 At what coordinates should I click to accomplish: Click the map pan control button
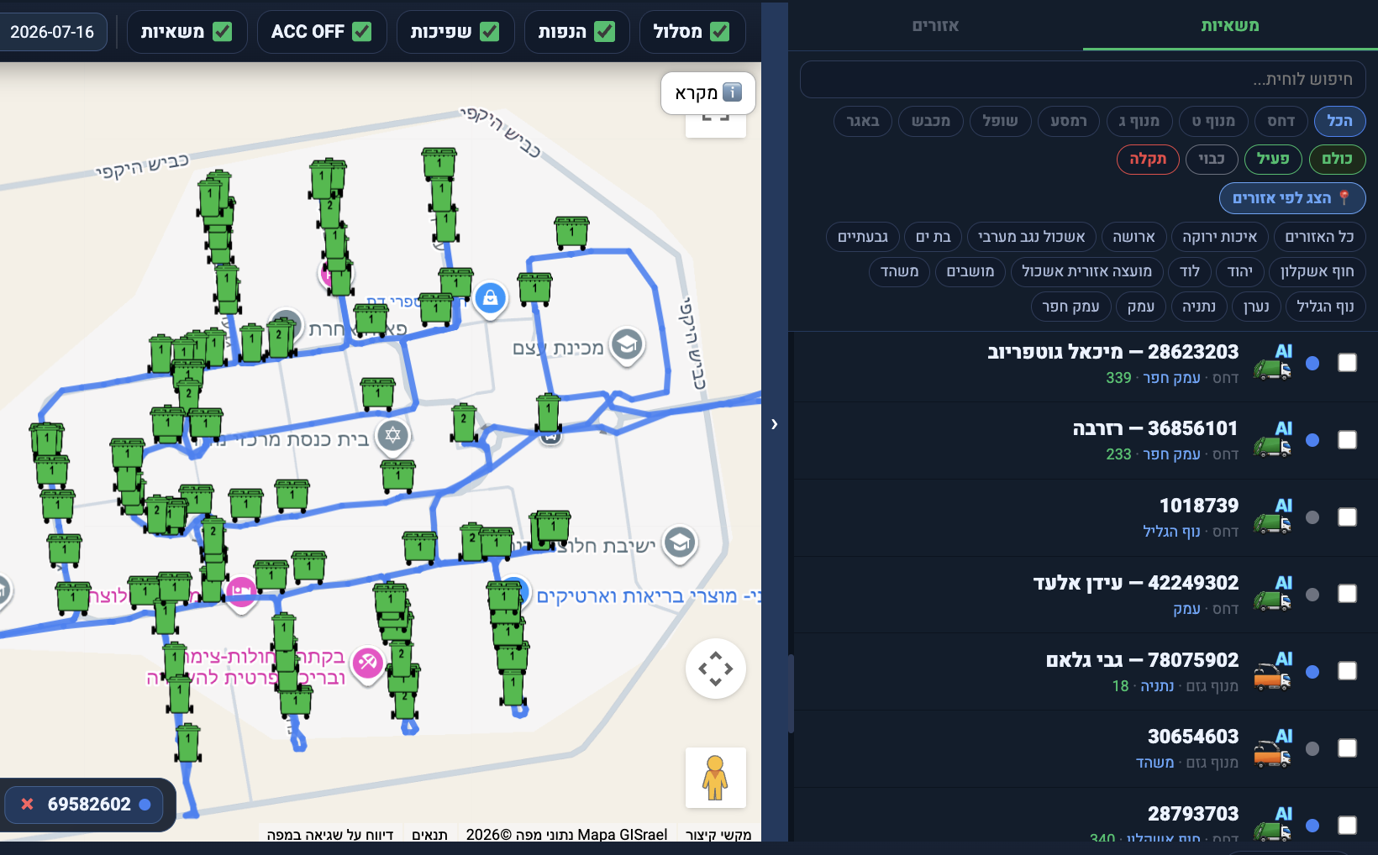point(716,669)
